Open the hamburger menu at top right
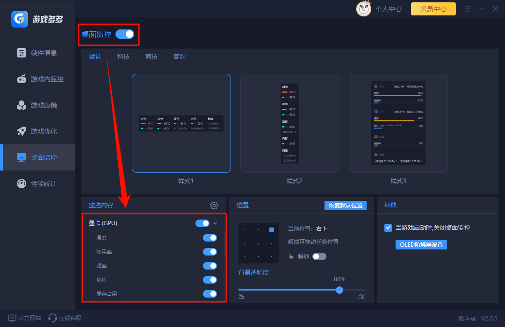The height and width of the screenshot is (327, 505). tap(467, 8)
